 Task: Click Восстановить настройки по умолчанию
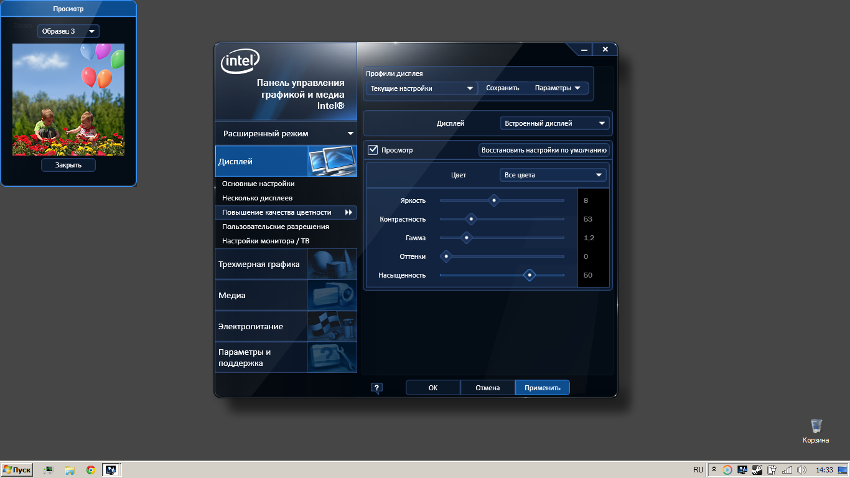point(544,150)
